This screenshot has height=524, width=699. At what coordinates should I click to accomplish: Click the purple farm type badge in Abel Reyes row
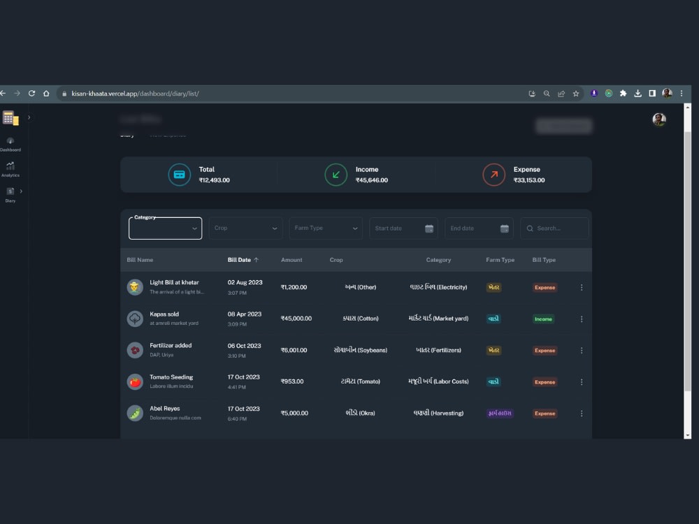(x=500, y=414)
